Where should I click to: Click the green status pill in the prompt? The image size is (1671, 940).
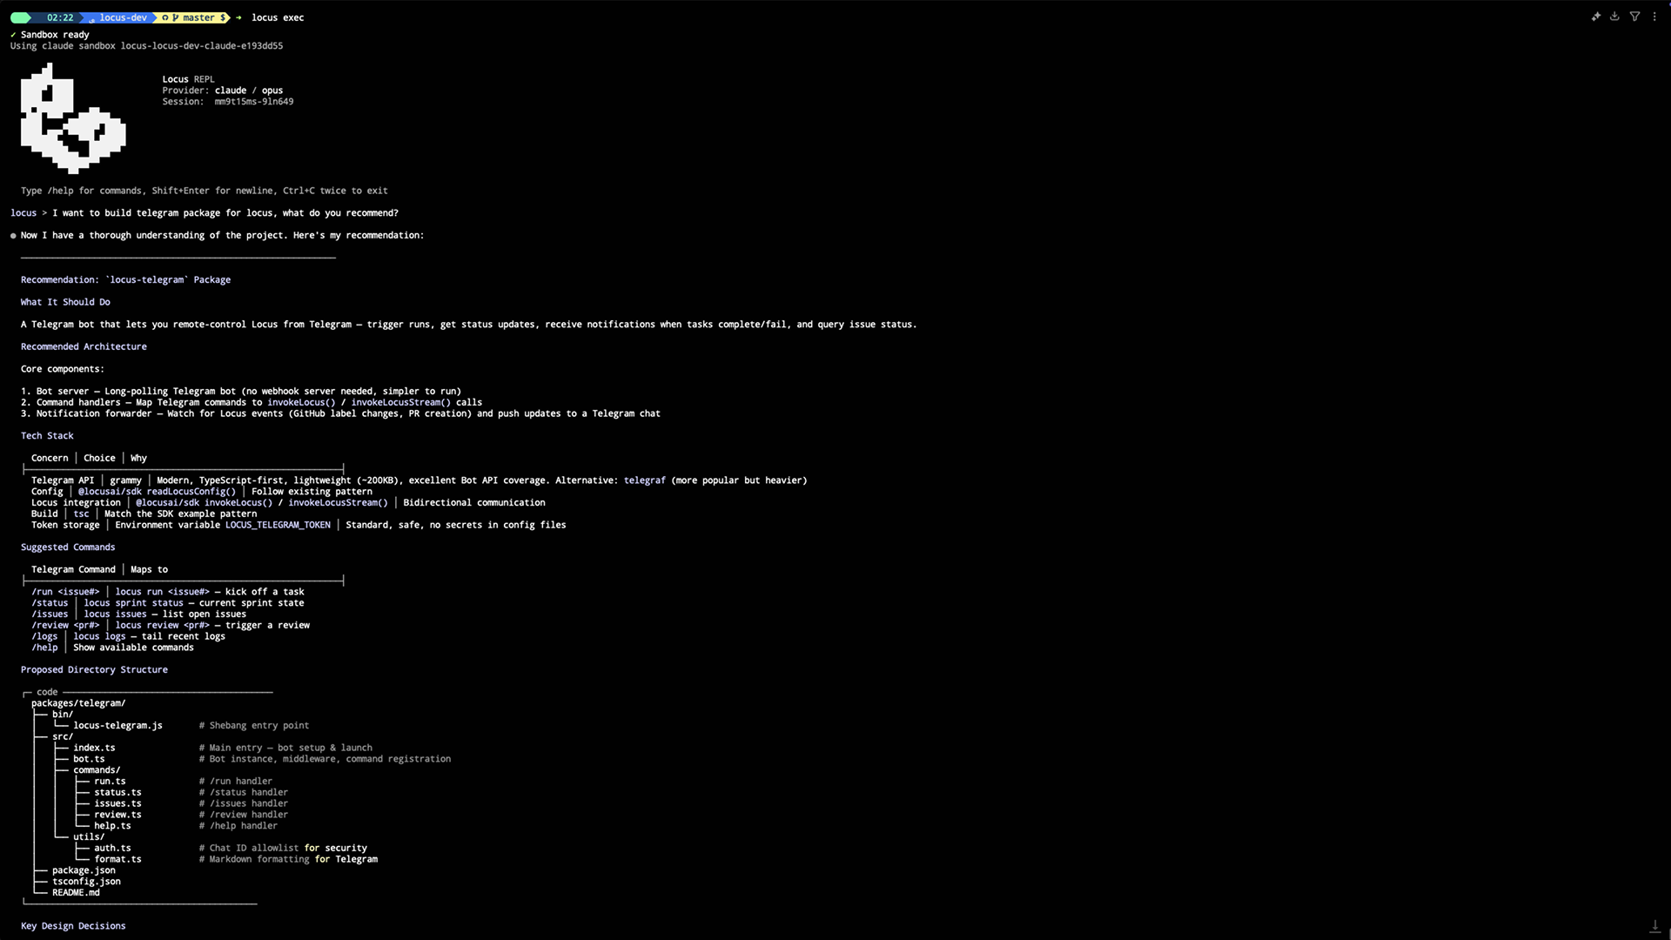(21, 17)
